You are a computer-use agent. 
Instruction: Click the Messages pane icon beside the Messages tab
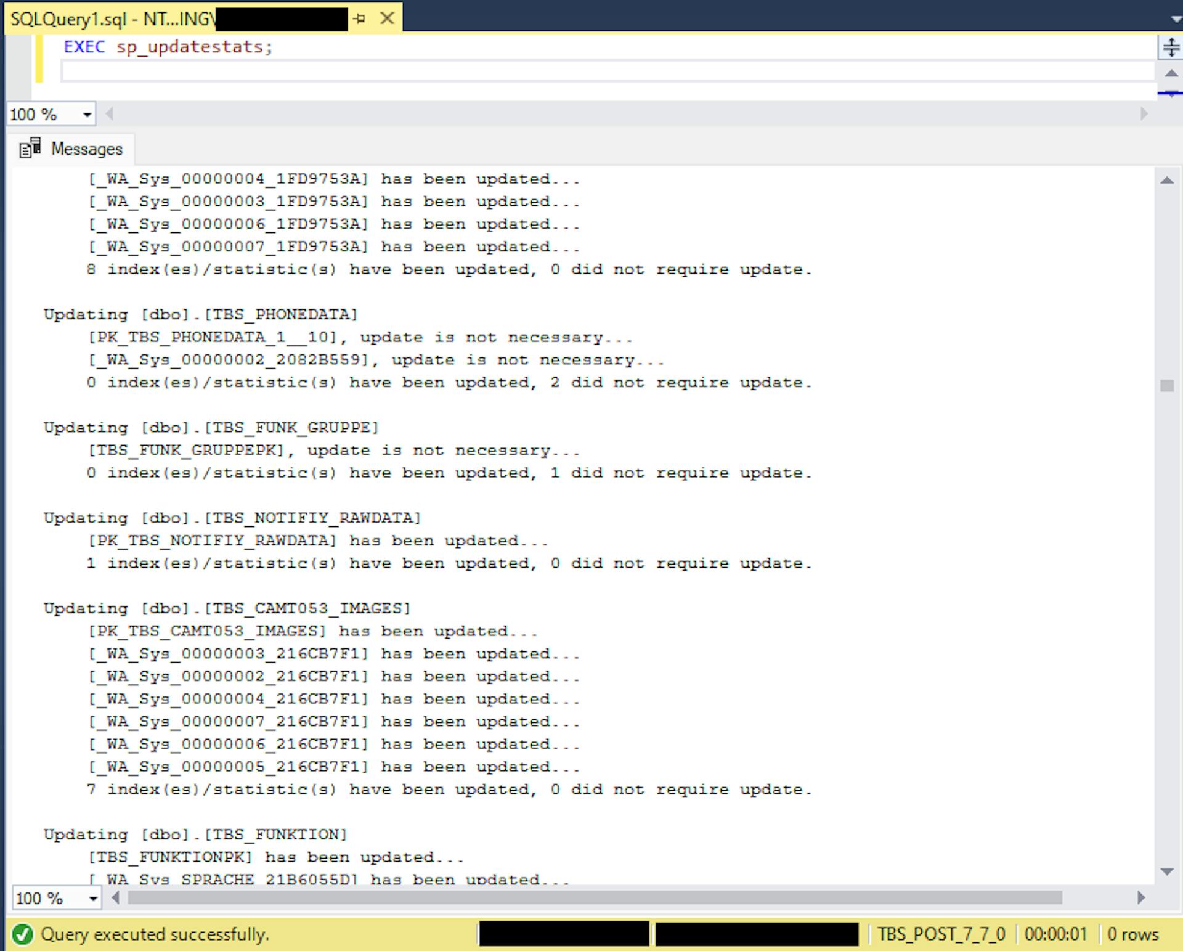click(30, 148)
